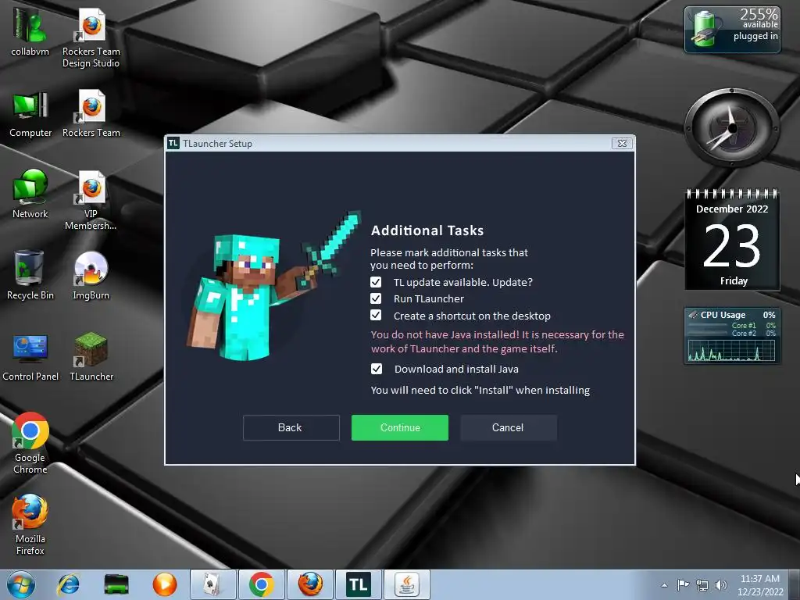This screenshot has width=800, height=600.
Task: Open the collabvm desktop icon
Action: point(30,32)
